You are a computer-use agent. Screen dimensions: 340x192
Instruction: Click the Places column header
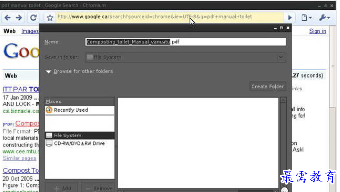[x=79, y=102]
